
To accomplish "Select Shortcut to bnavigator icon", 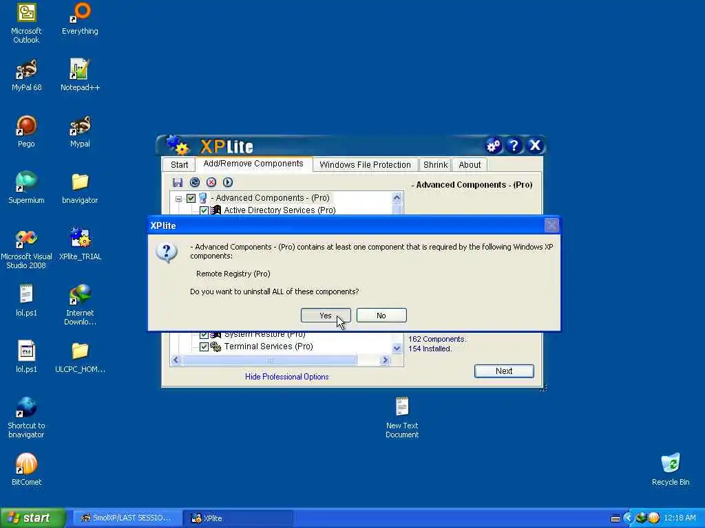I will click(x=26, y=418).
